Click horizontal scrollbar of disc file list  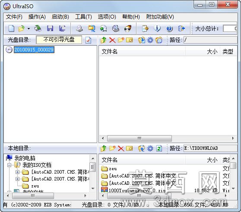pyautogui.click(x=139, y=138)
